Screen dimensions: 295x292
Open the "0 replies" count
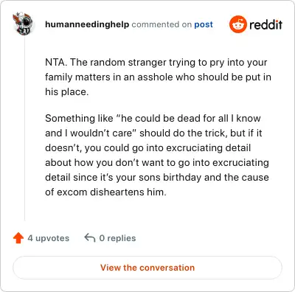(117, 238)
